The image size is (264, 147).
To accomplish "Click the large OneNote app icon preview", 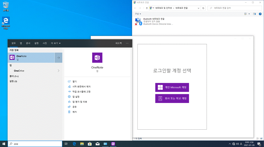I will tap(97, 58).
